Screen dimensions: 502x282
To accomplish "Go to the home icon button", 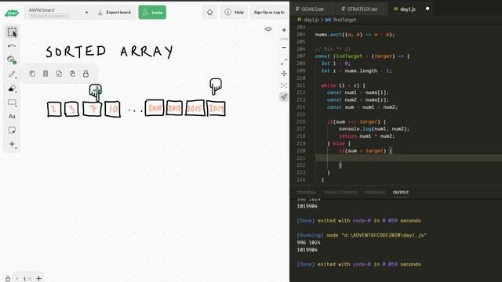I will click(209, 13).
